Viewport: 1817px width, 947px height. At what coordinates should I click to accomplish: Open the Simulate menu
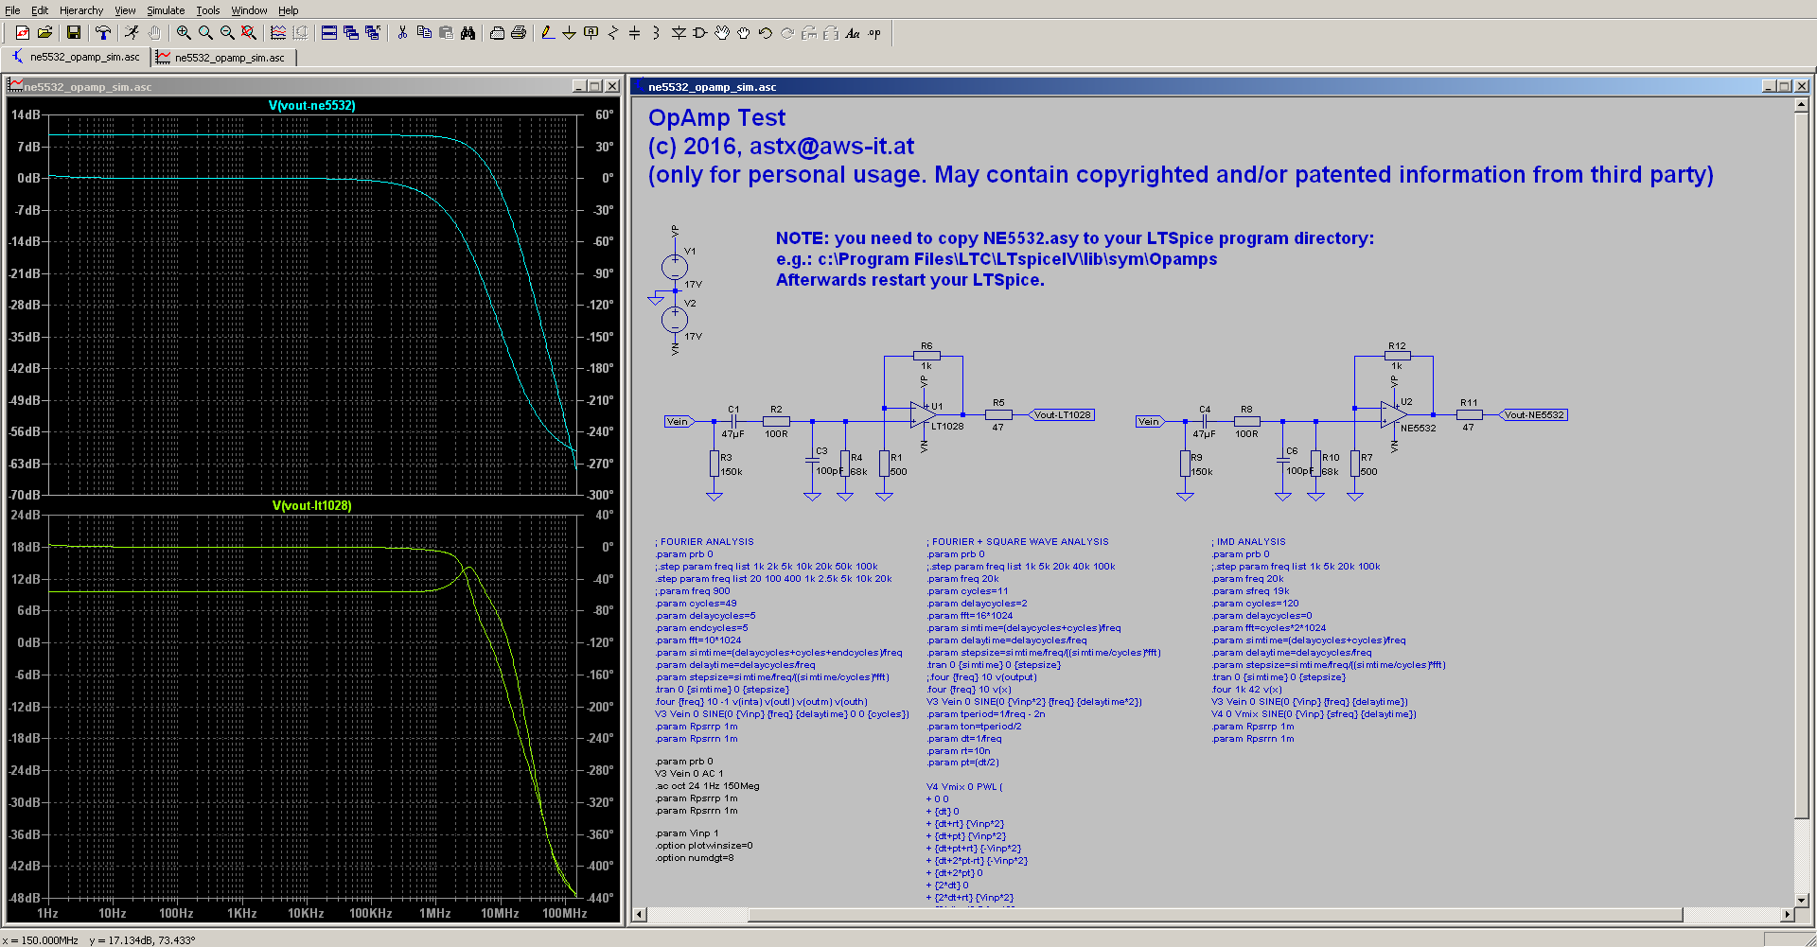[166, 10]
